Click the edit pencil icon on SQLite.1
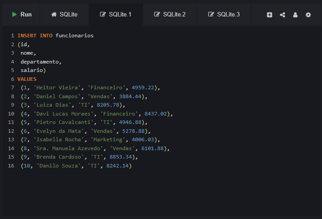This screenshot has width=322, height=219. (103, 14)
